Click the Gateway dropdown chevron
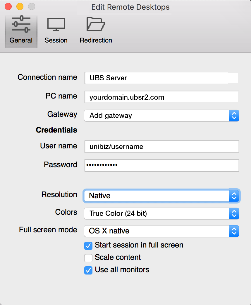 234,116
